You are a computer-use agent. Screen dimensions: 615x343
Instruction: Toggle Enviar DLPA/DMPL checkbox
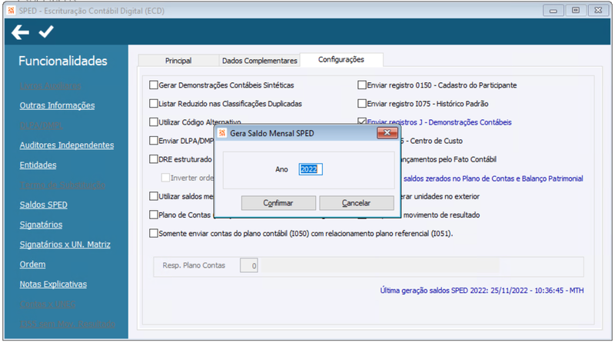(x=154, y=141)
